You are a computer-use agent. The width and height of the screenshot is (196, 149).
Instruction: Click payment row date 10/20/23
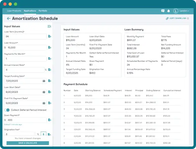78,109
